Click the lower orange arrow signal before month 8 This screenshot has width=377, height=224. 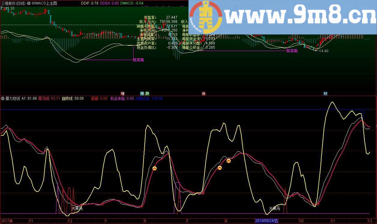pyautogui.click(x=220, y=168)
